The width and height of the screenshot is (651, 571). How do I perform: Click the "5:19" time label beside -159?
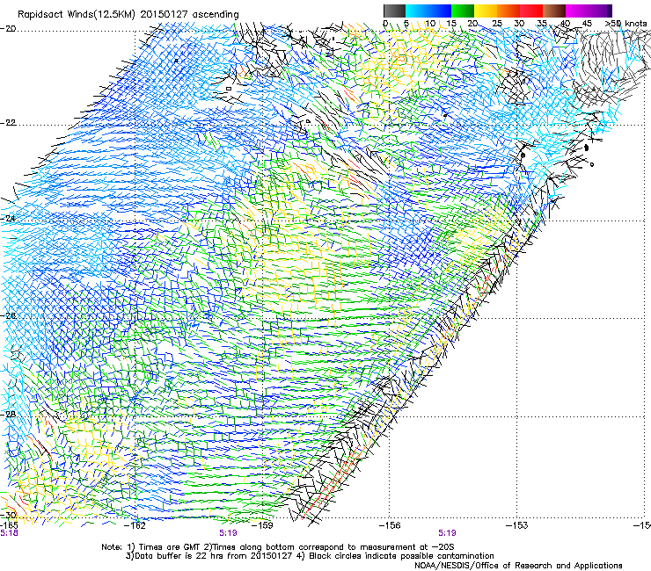(229, 533)
